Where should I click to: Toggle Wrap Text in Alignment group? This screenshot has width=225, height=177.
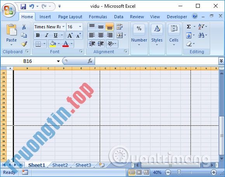119,27
